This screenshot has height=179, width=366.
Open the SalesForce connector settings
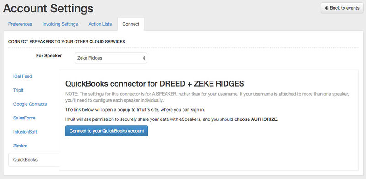click(24, 118)
